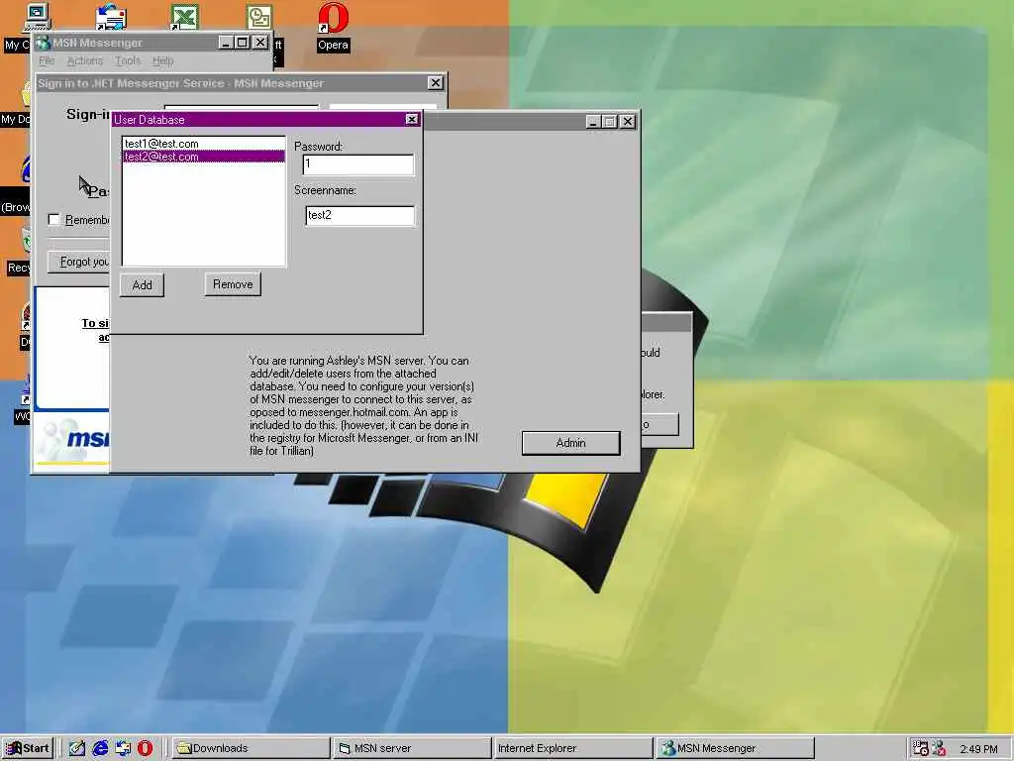Close the Sign in to .NET Messenger dialog
The height and width of the screenshot is (761, 1014).
point(436,83)
